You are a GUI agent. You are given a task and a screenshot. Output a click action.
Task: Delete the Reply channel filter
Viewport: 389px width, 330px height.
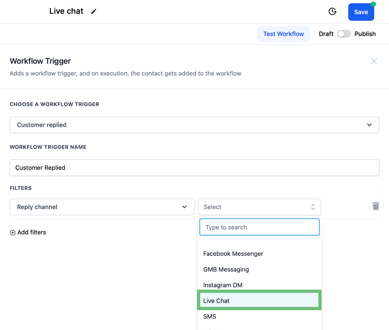(x=376, y=206)
